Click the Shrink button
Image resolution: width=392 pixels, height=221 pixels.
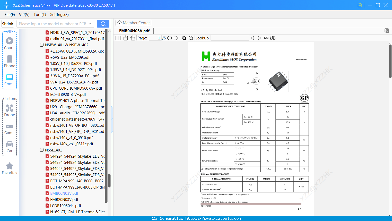pyautogui.click(x=8, y=24)
